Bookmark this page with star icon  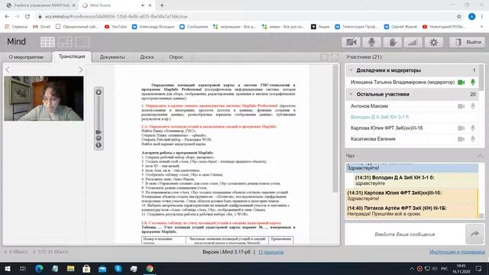coord(458,17)
